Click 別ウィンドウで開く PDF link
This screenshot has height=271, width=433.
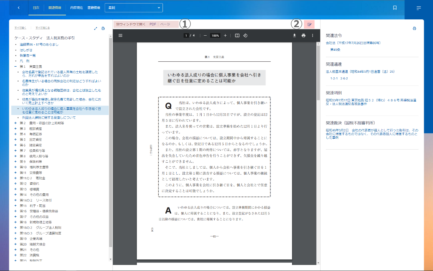pyautogui.click(x=136, y=24)
